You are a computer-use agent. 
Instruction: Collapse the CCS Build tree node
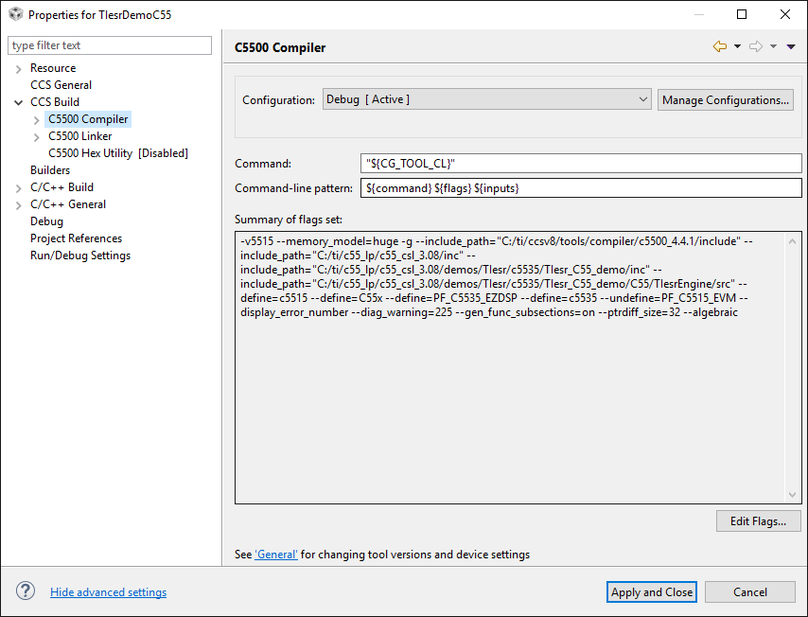19,102
